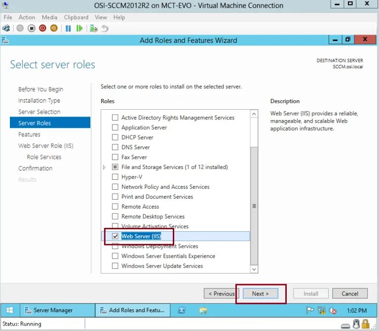Click the Web Server (IIS) role label
This screenshot has width=379, height=331.
(x=141, y=236)
